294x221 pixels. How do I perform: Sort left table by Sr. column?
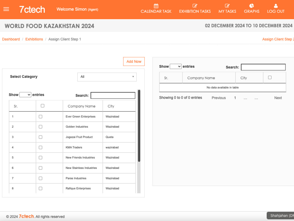click(22, 106)
